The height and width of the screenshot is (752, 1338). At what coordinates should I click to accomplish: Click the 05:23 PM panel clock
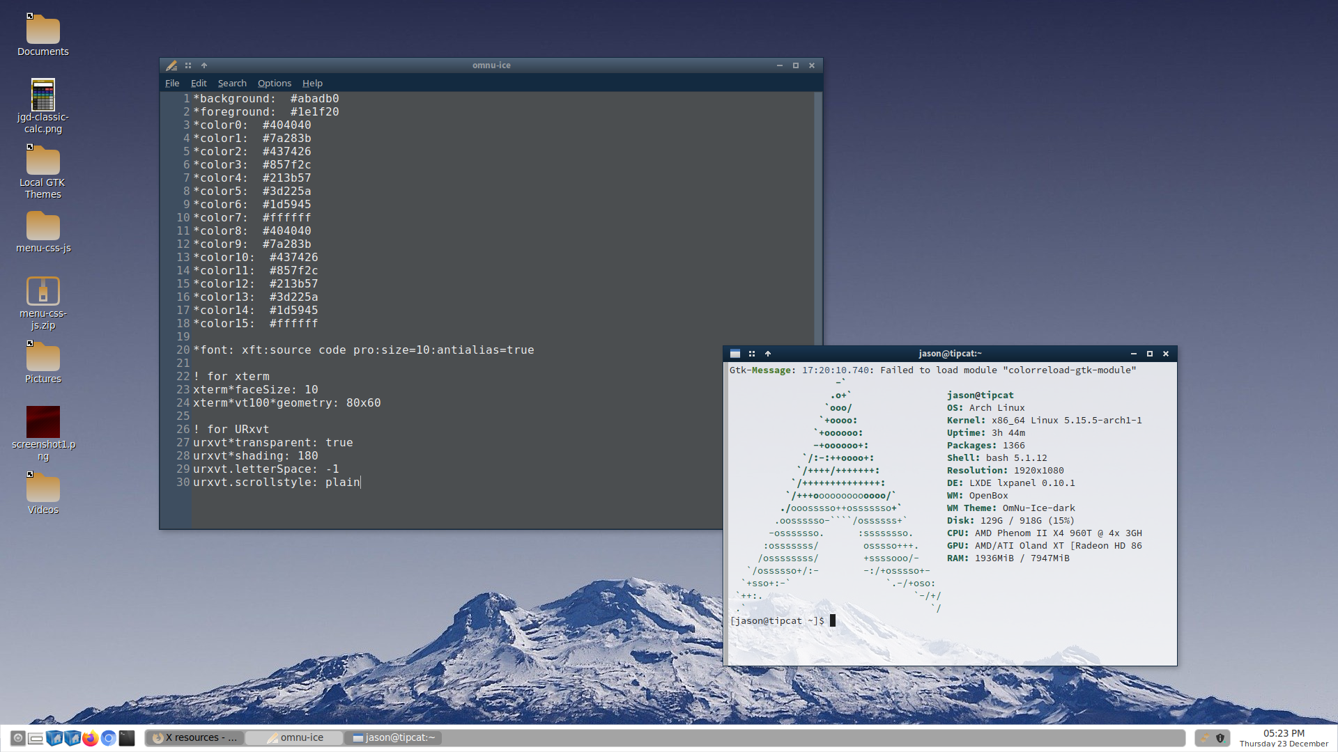1284,738
